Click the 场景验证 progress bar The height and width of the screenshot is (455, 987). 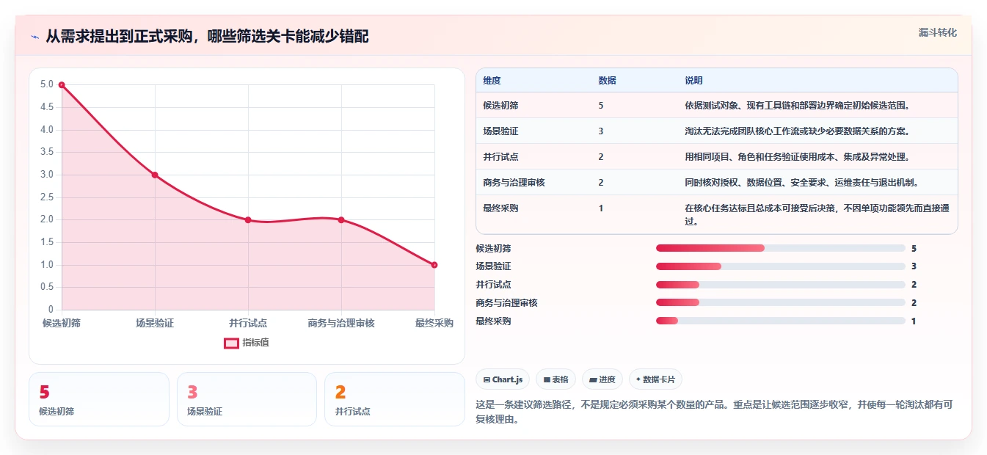pos(781,266)
